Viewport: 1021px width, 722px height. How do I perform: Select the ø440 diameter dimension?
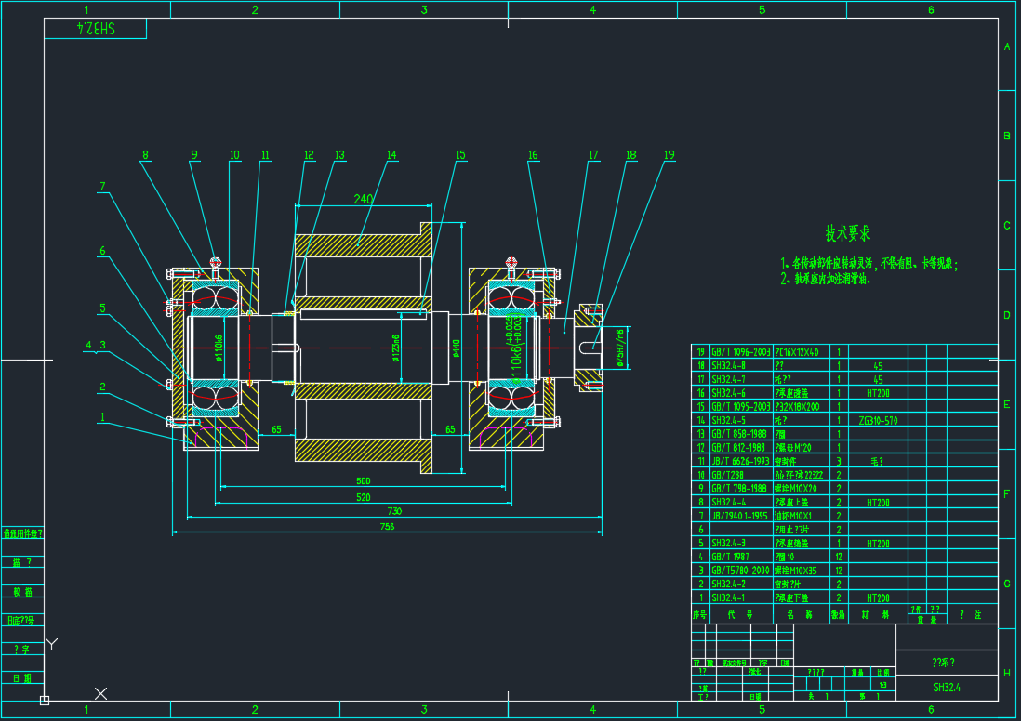pyautogui.click(x=457, y=348)
